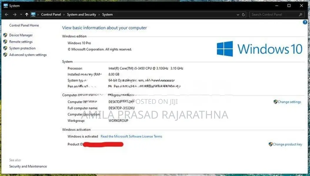Close the System window

301,6
